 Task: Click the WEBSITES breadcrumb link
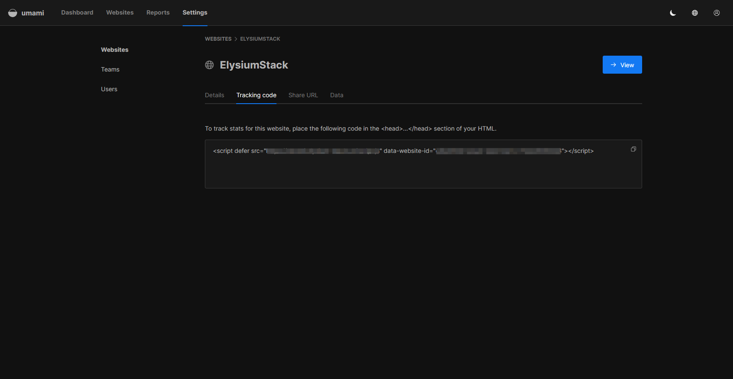point(218,39)
